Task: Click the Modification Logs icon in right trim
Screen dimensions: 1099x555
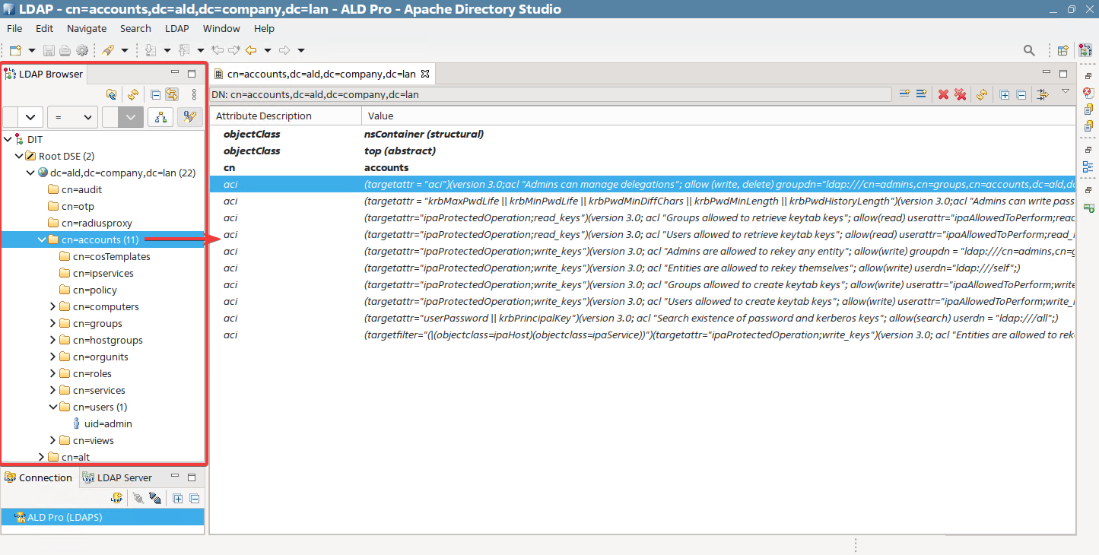Action: tap(1088, 109)
